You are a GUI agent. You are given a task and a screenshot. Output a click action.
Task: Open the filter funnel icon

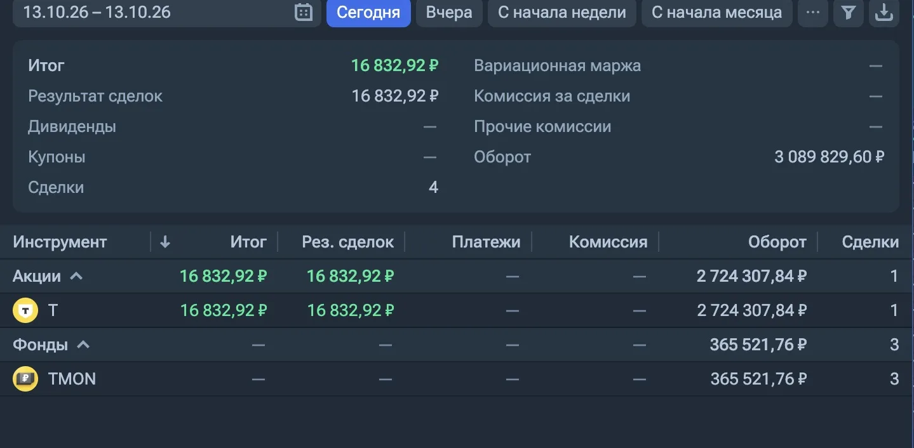coord(848,12)
